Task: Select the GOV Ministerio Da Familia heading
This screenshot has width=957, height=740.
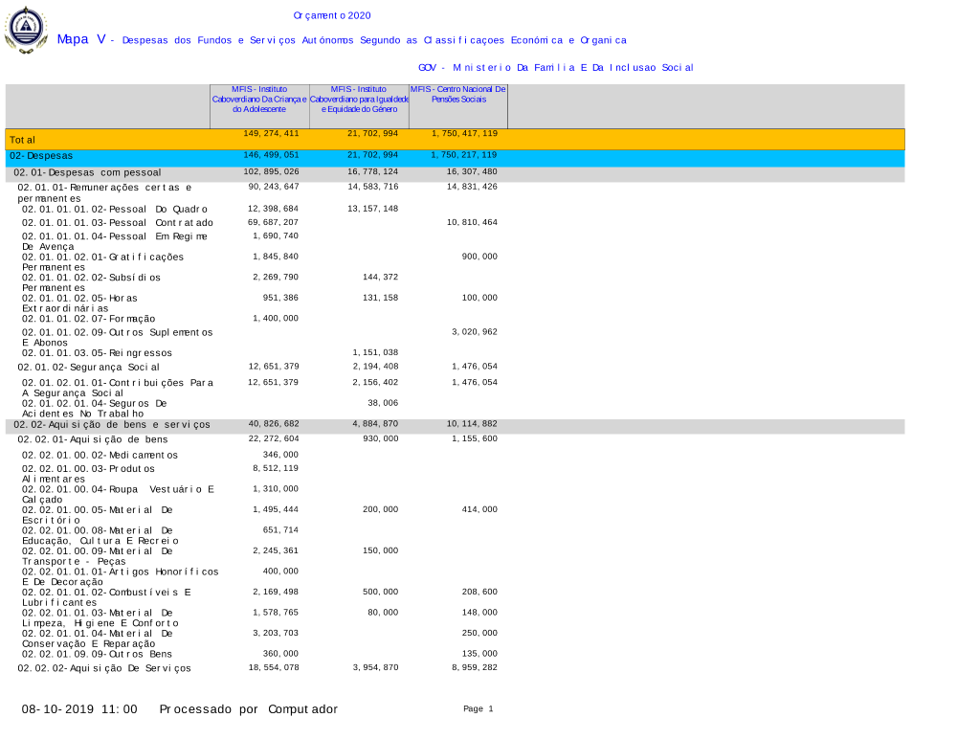Action: click(556, 68)
